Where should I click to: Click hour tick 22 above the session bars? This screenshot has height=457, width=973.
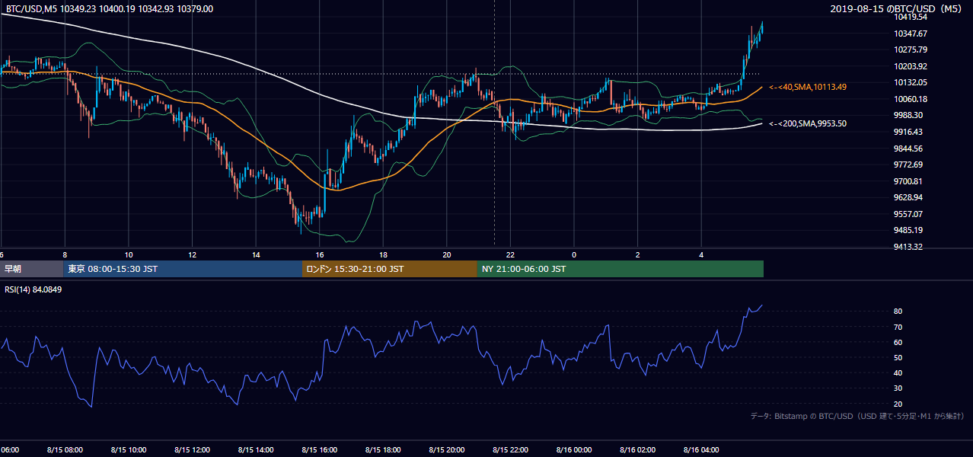point(510,254)
